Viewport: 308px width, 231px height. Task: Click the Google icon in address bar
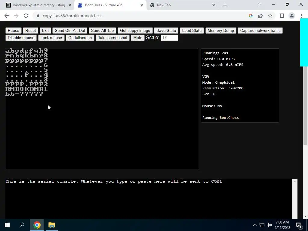tap(251, 16)
